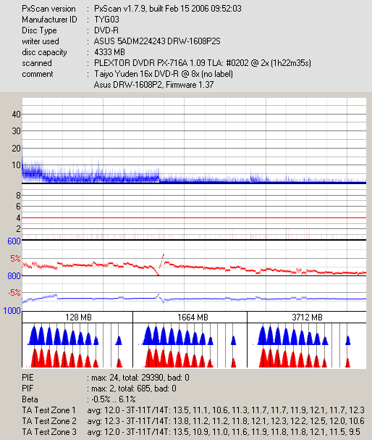Select the Asus DRW-1608P2 Firmware 1.37 line

[x=153, y=85]
